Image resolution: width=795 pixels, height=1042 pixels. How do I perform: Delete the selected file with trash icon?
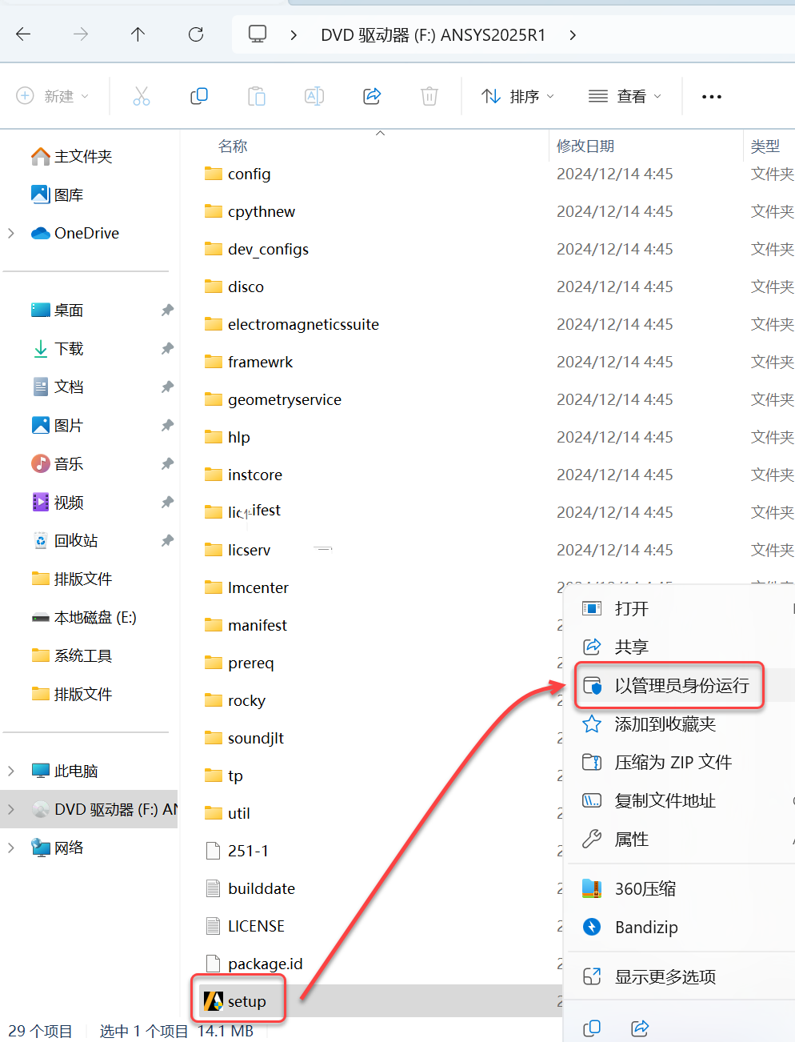(429, 96)
